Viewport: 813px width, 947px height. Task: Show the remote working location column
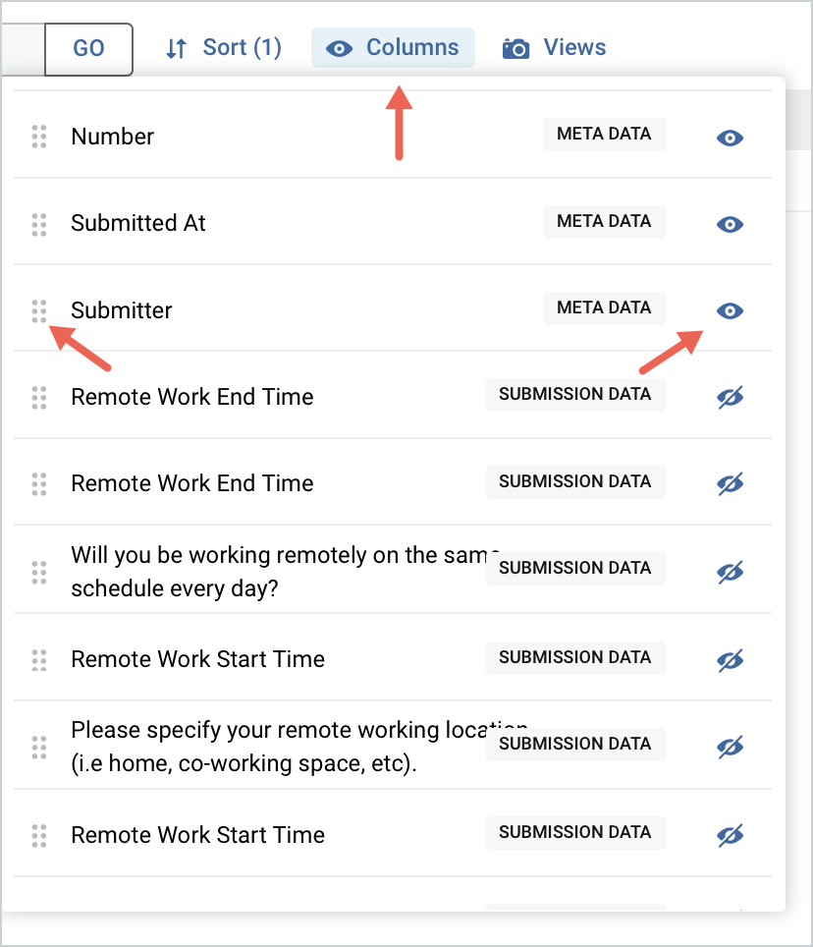(x=730, y=744)
